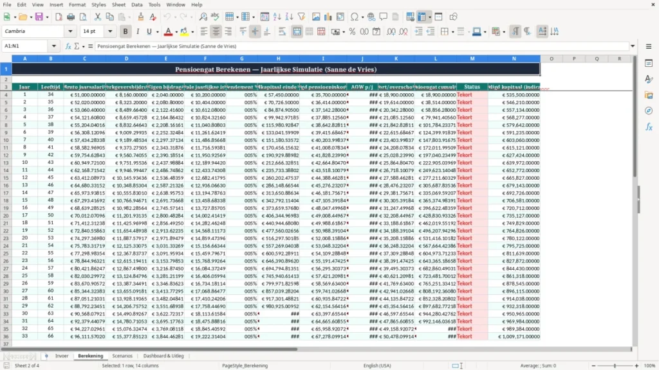The height and width of the screenshot is (370, 659).
Task: Toggle Bold formatting
Action: (125, 31)
